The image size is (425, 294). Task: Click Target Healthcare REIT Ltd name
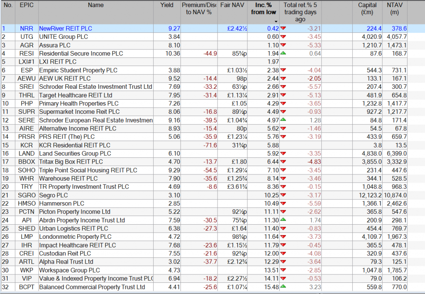76,95
